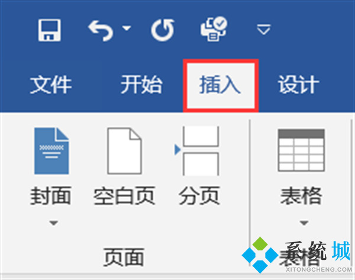Click the 系统城 watermark logo

(297, 255)
